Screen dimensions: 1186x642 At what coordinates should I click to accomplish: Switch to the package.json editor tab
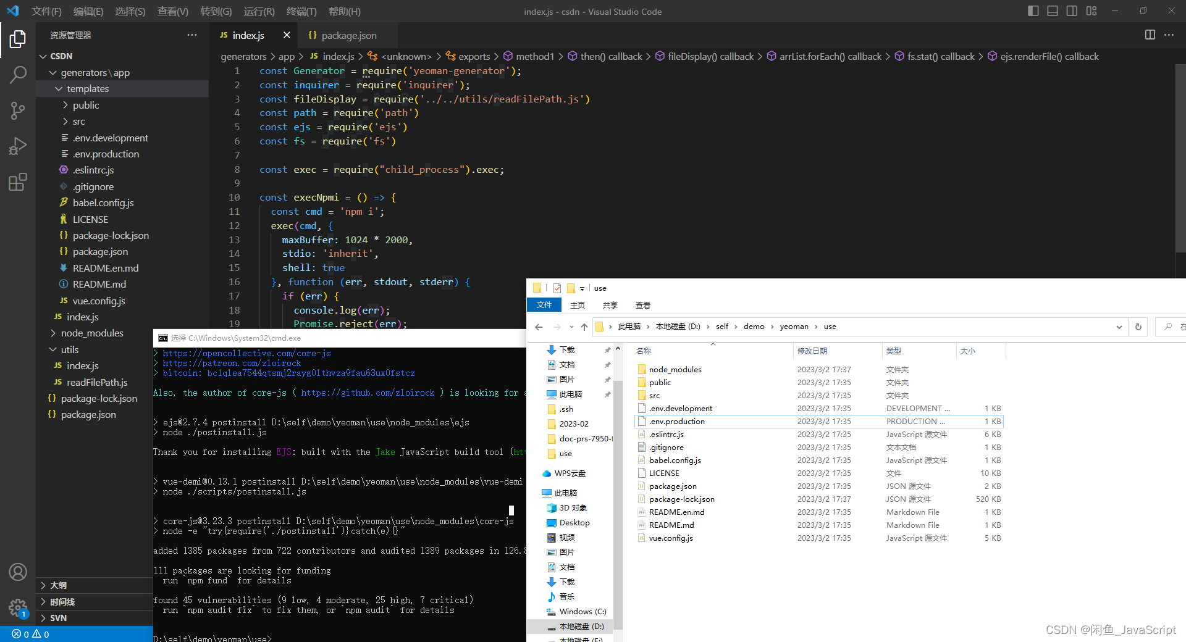347,35
